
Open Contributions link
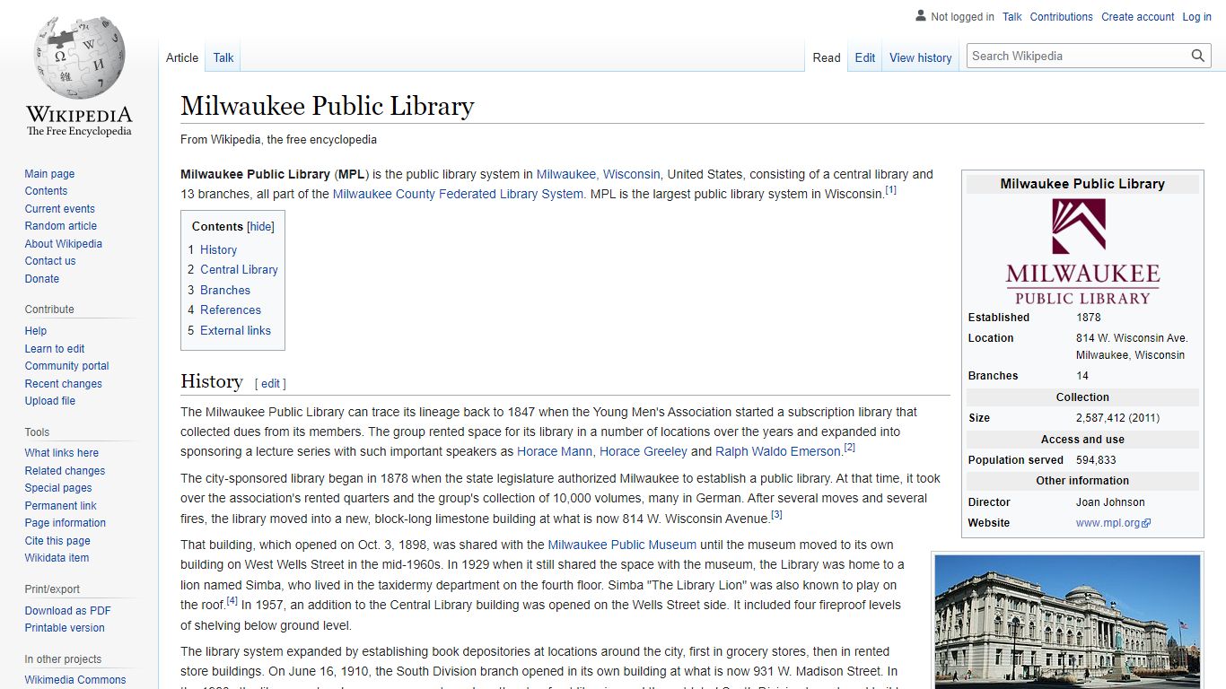point(1062,17)
